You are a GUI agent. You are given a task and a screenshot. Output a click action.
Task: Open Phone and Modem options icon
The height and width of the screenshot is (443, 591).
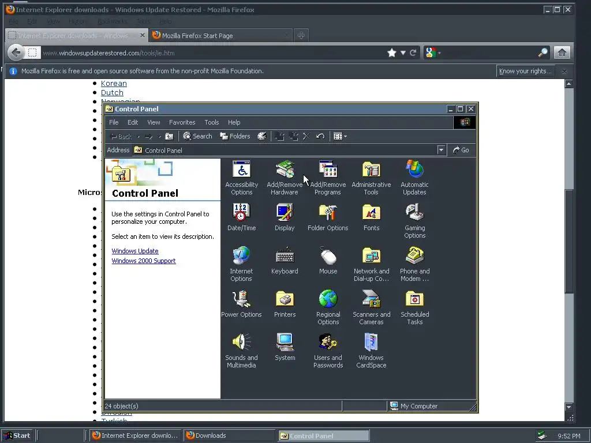tap(414, 264)
